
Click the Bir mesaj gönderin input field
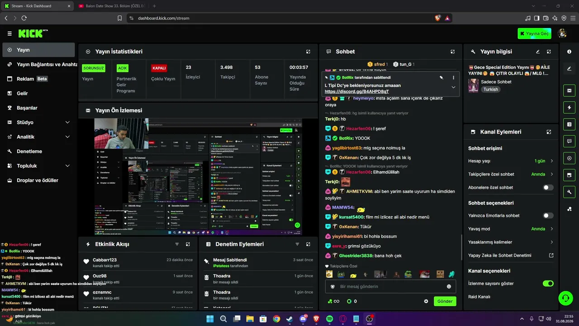[x=391, y=287]
